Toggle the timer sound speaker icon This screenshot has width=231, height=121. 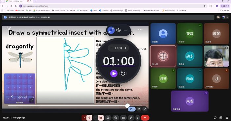[x=118, y=30]
